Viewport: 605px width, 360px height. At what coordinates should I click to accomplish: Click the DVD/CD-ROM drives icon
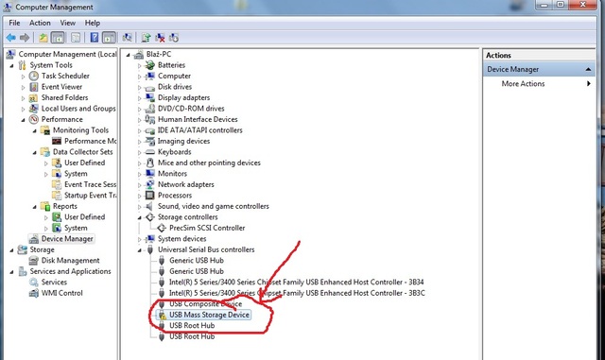click(x=150, y=109)
